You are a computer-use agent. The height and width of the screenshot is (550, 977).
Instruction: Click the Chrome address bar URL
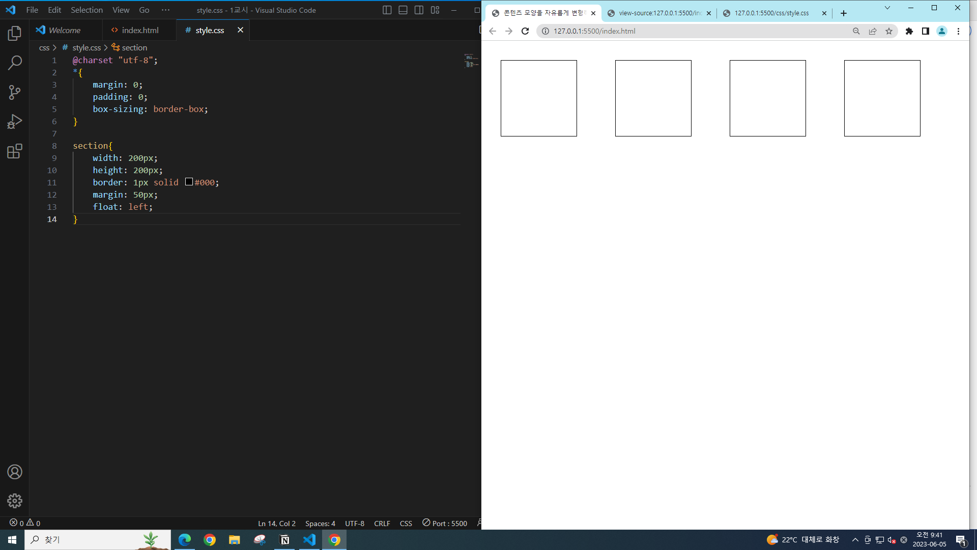point(594,31)
